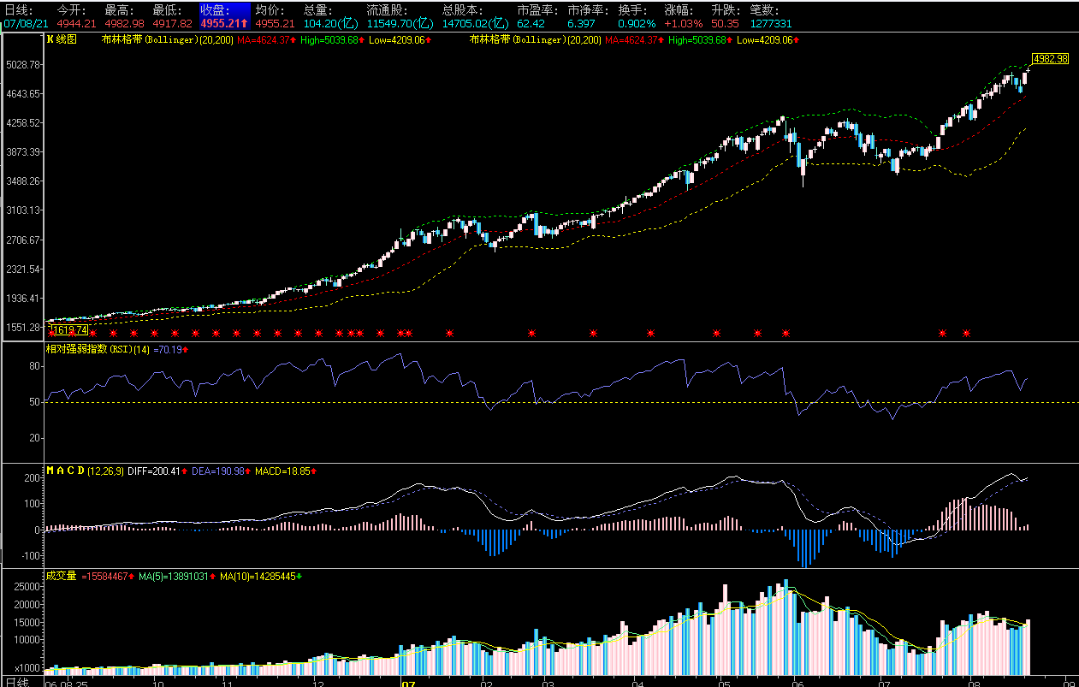Click the volume axis value 20000
Screen dimensions: 1079x687
click(x=28, y=604)
